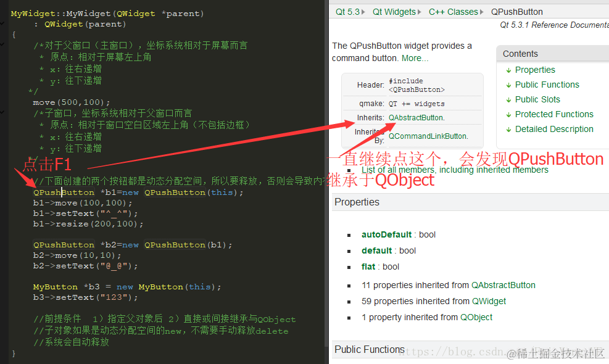Click the comment line starting '//前提条件'

[164, 319]
